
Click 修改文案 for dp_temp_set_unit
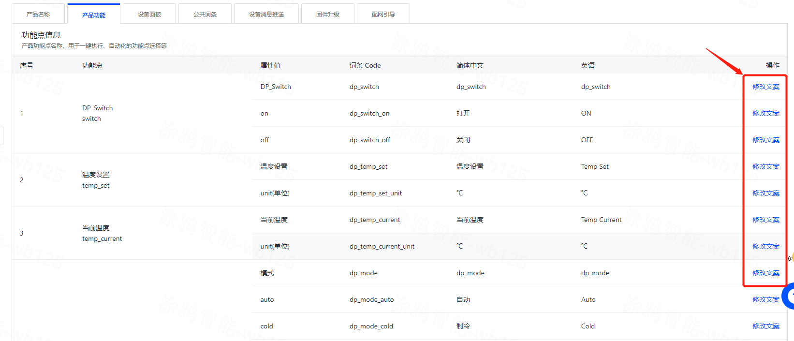coord(766,193)
